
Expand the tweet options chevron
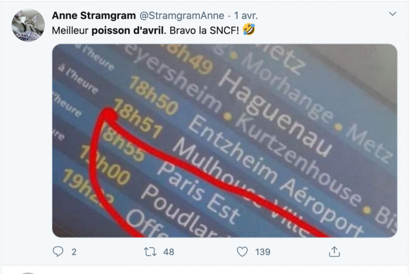click(x=392, y=14)
